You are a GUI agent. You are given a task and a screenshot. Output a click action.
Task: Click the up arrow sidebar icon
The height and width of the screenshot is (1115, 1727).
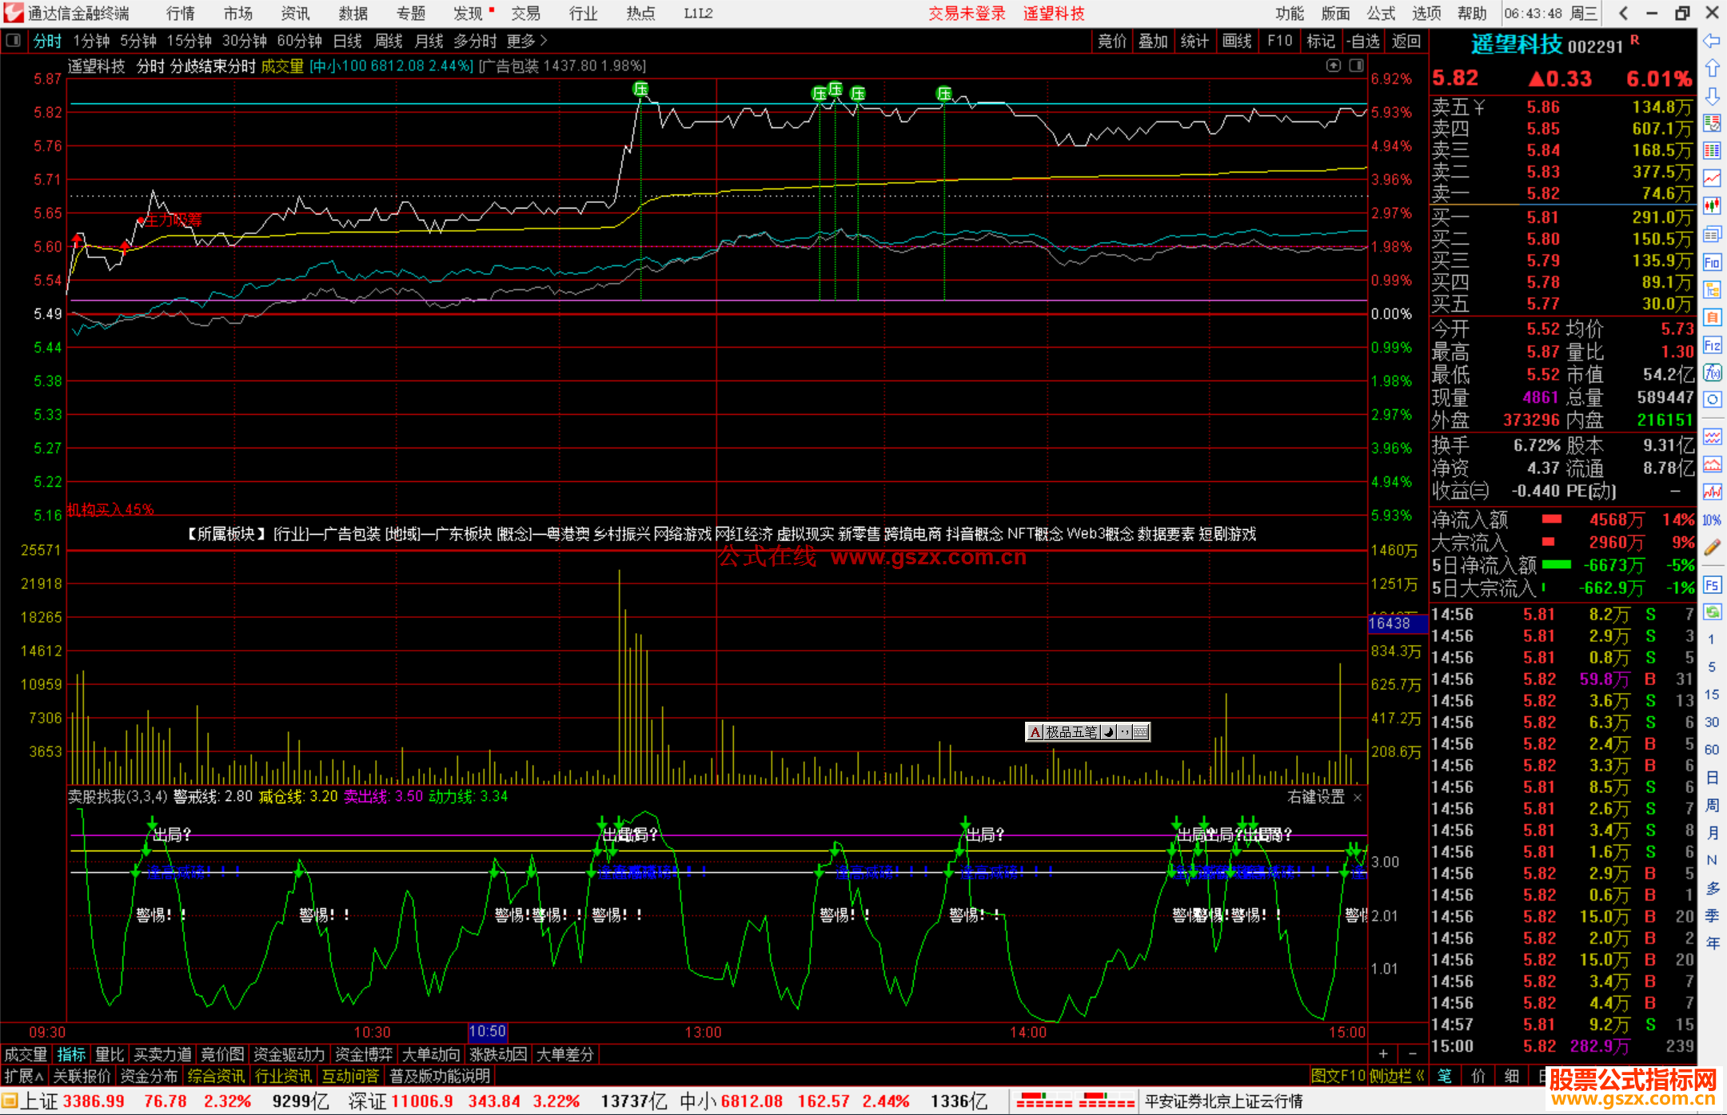pos(1712,68)
